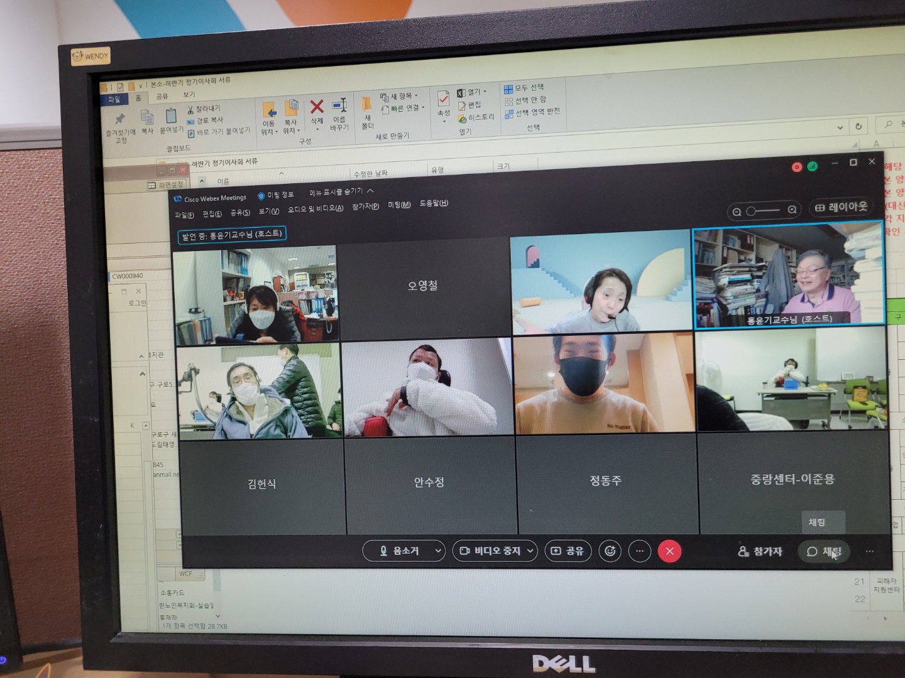Image resolution: width=905 pixels, height=678 pixels.
Task: Click 모두 선택 in Explorer ribbon
Action: tap(524, 88)
